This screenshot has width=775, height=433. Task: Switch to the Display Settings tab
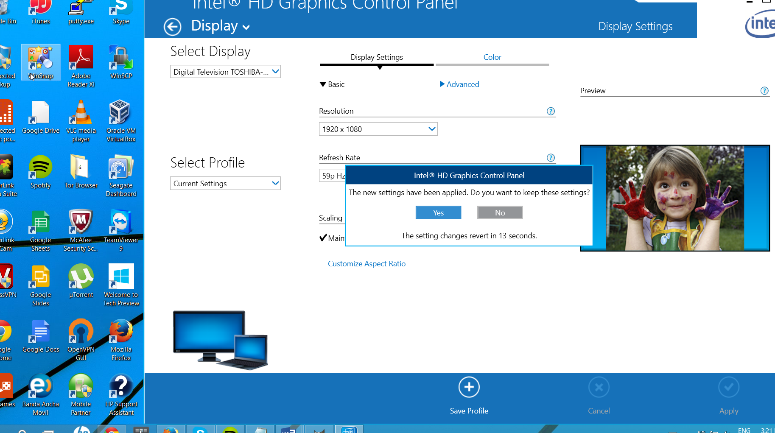pyautogui.click(x=377, y=57)
